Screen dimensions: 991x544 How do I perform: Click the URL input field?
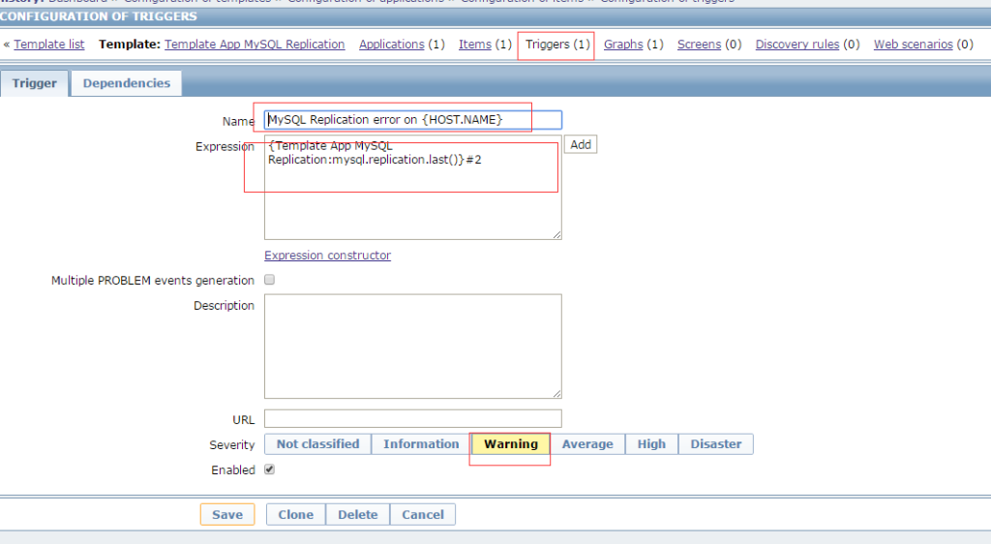coord(412,418)
